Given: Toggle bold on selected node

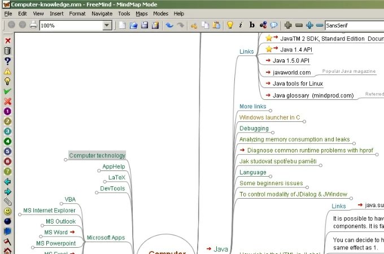Looking at the screenshot, I should coord(252,25).
